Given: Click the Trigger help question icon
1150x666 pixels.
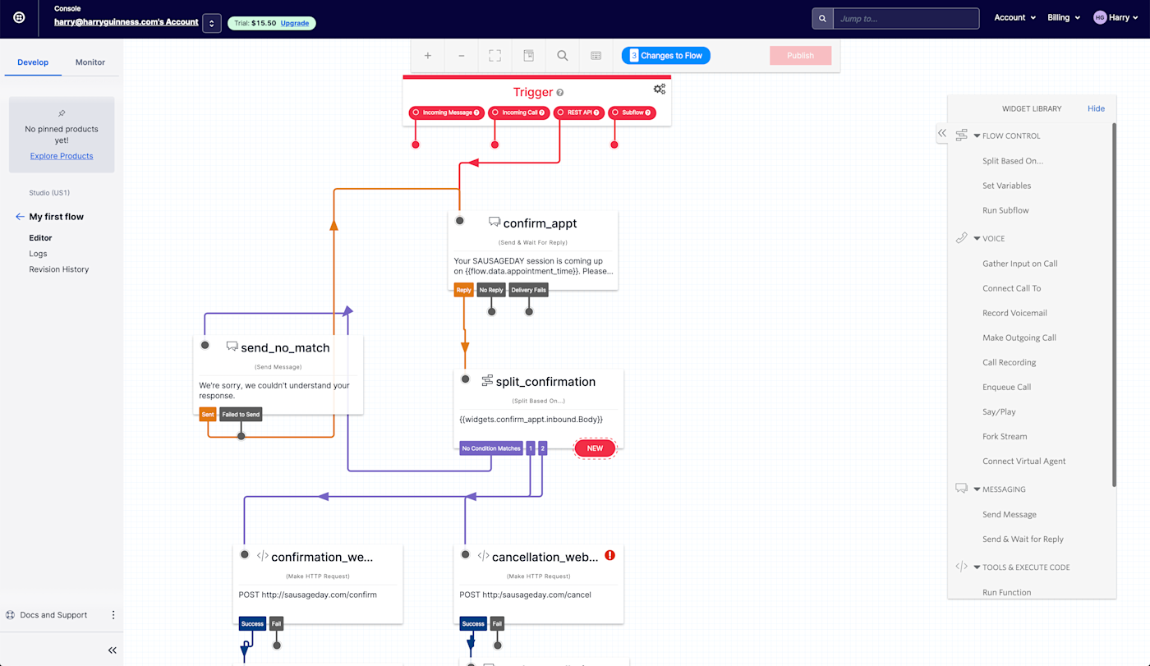Looking at the screenshot, I should coord(560,93).
